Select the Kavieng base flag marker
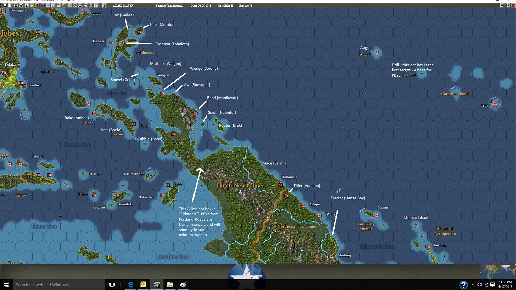The image size is (516, 290). [427, 246]
